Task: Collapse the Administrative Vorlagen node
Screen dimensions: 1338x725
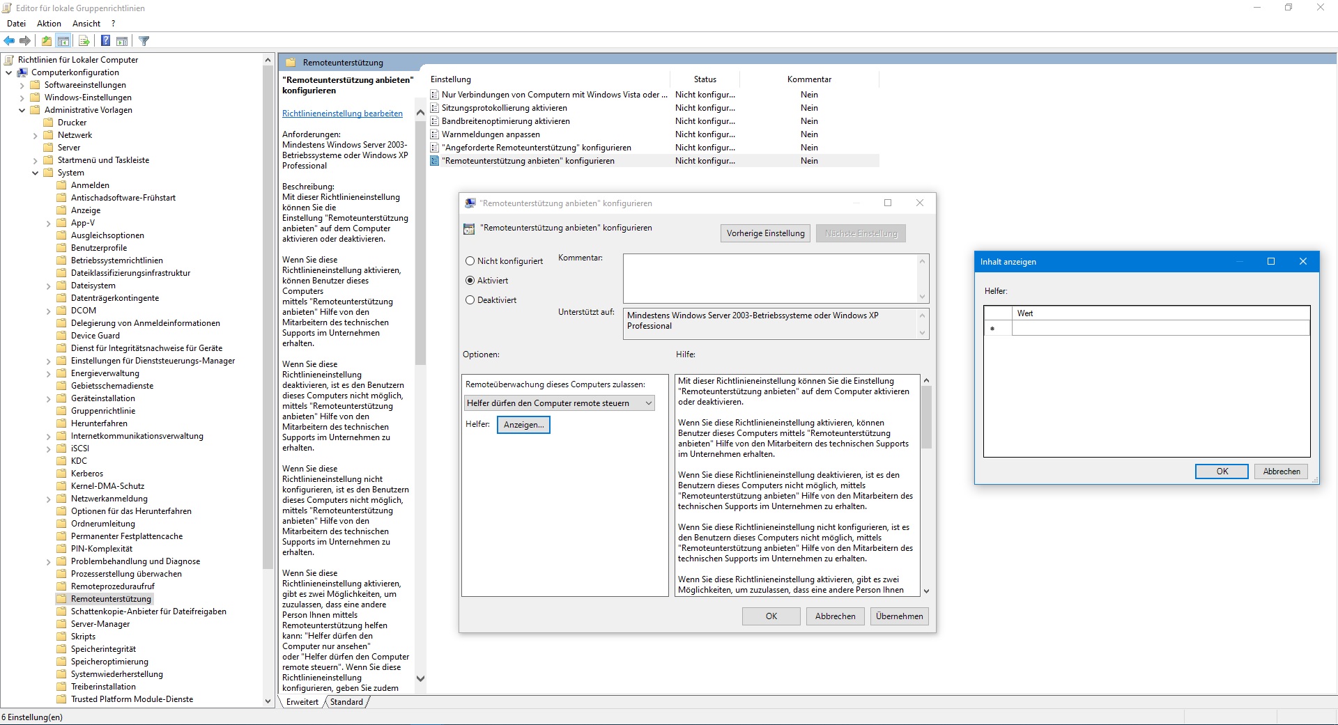Action: pos(22,110)
